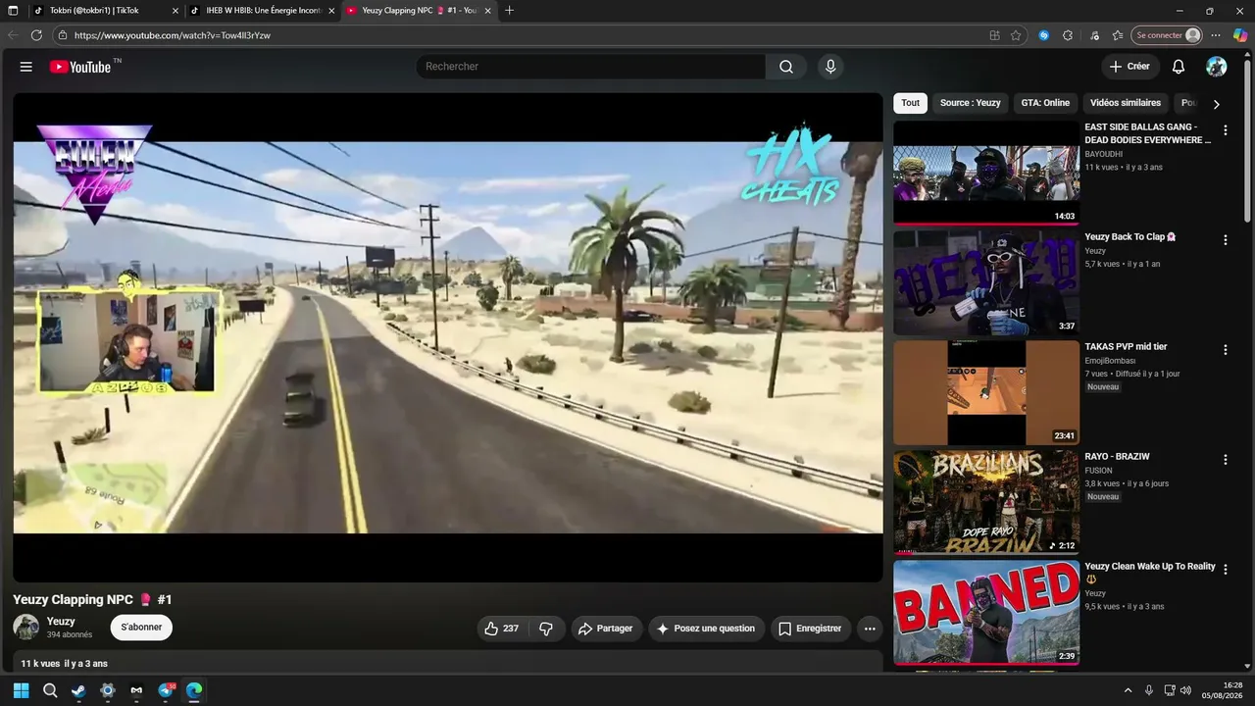Viewport: 1255px width, 706px height.
Task: Open EAST SIDE BALLAS GANG video thumbnail
Action: (986, 173)
